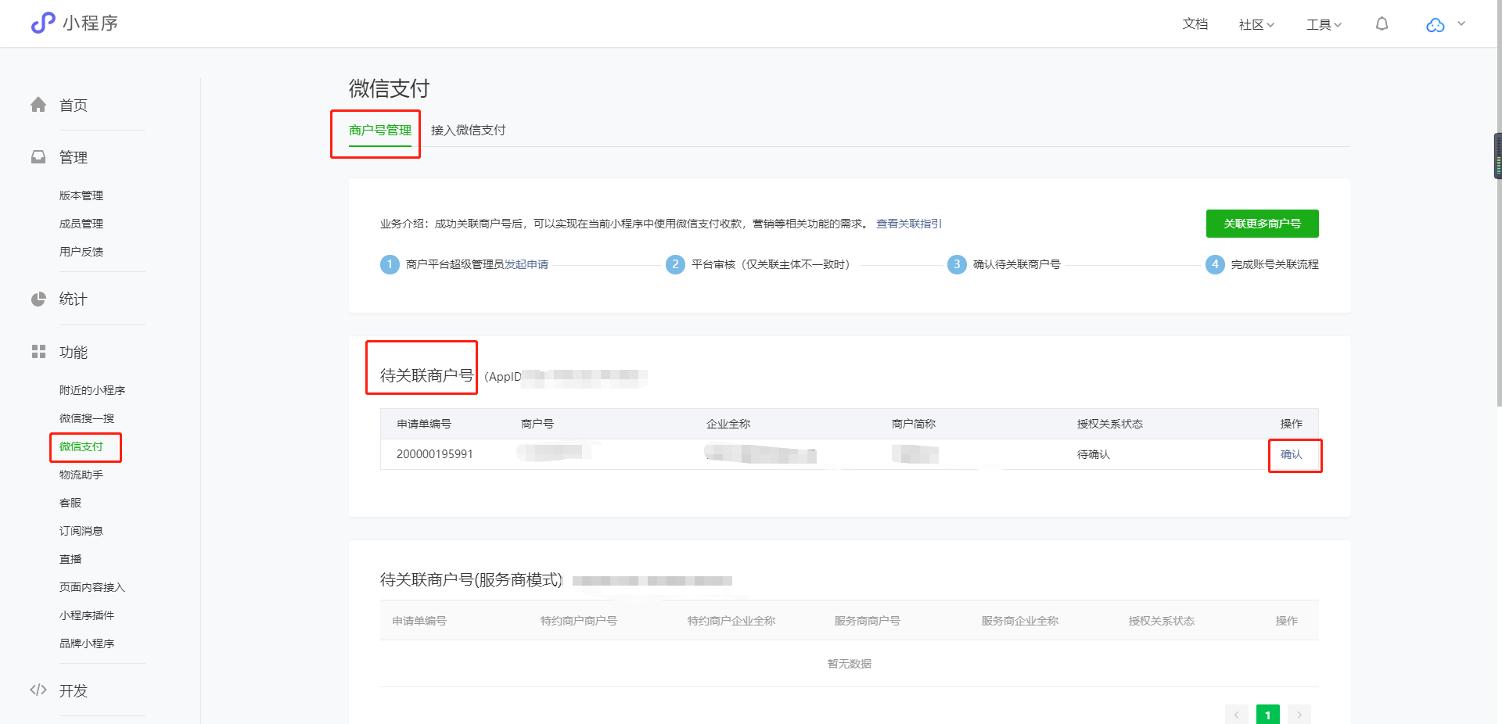The width and height of the screenshot is (1502, 724).
Task: Click the 发起申请 link in step 1
Action: point(526,264)
